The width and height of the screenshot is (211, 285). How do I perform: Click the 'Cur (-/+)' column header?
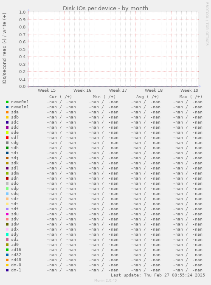pyautogui.click(x=61, y=97)
